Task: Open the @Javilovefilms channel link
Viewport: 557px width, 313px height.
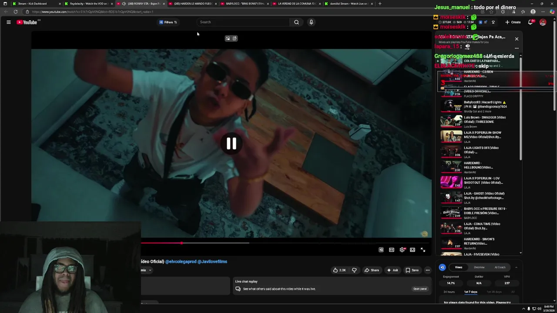Action: [212, 261]
